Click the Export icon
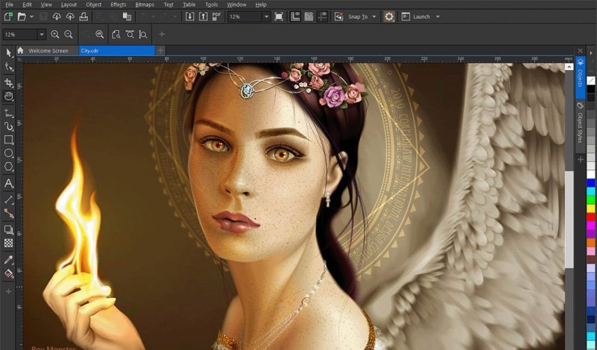Screen dimensions: 597x350 [203, 16]
